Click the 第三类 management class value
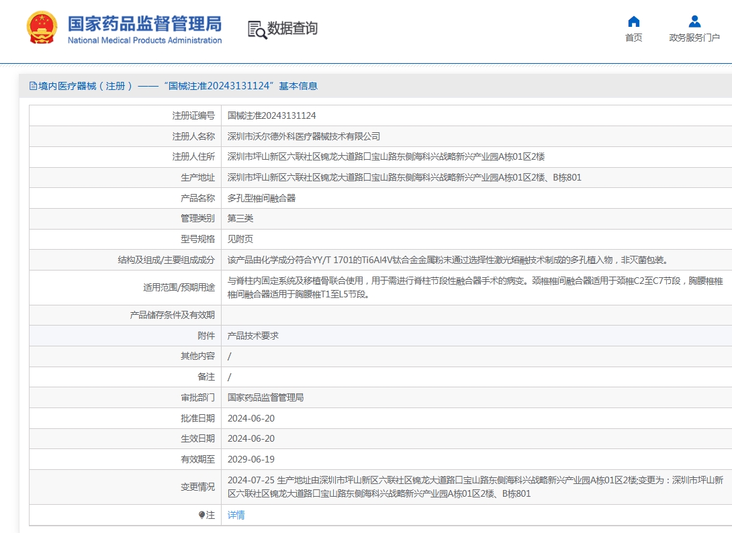Viewport: 732px width, 533px height. pyautogui.click(x=240, y=218)
